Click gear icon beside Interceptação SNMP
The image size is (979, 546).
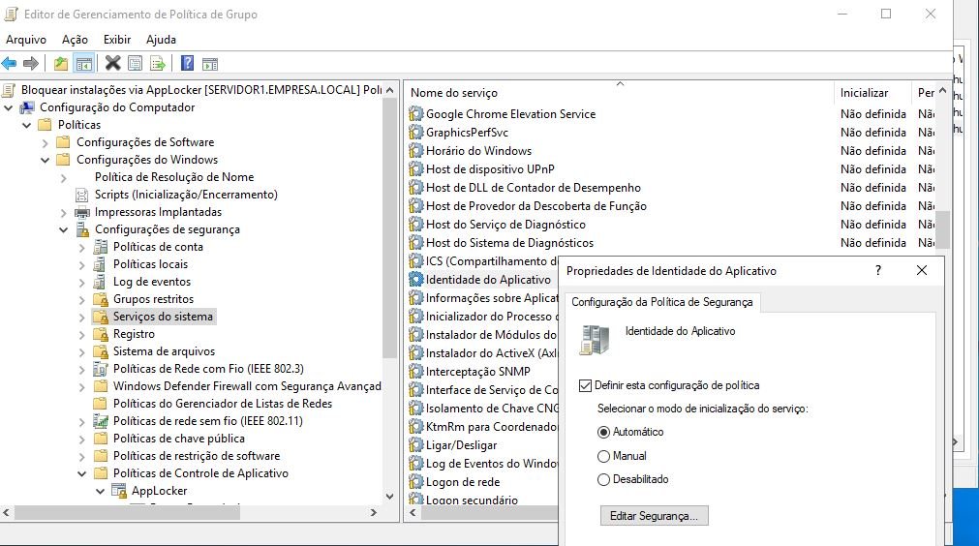[x=415, y=372]
